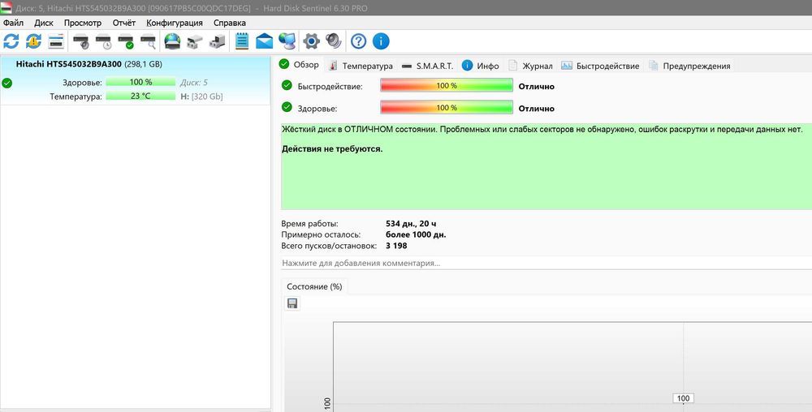
Task: Click the Температура 23 °C bar
Action: click(140, 96)
